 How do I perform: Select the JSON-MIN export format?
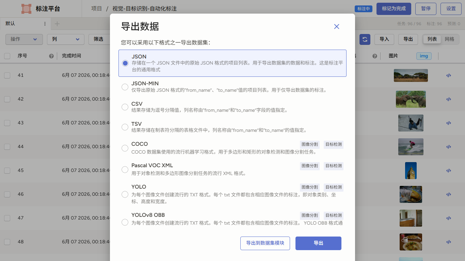coord(125,87)
